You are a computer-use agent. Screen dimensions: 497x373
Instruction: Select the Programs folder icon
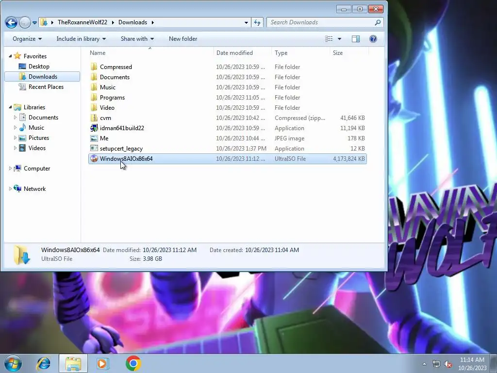tap(94, 97)
